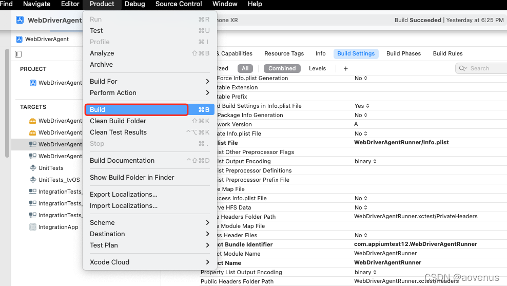Select Clean Build Folder
This screenshot has width=507, height=286.
click(149, 121)
